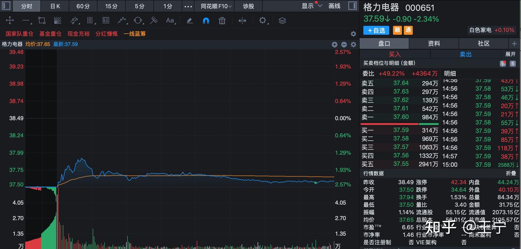Switch to 5分 chart tab

140,6
